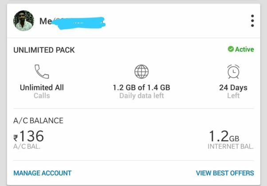This screenshot has width=267, height=186.
Task: Tap the rupee symbol beside 136
Action: 16,138
